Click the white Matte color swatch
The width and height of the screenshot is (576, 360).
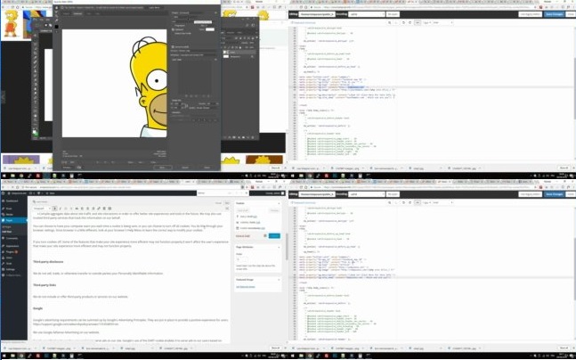(210, 29)
